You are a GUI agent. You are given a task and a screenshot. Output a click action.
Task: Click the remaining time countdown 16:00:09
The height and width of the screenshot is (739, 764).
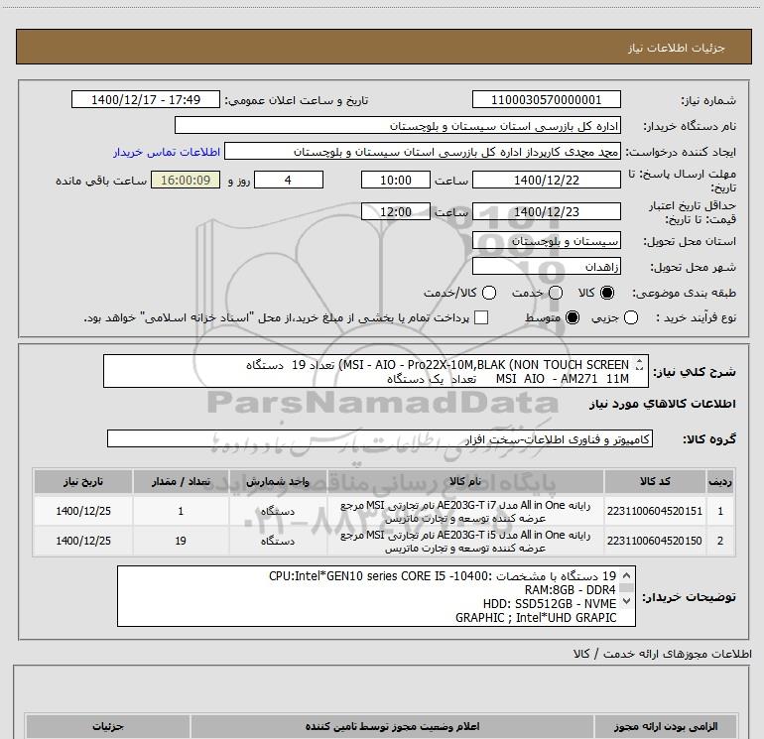[x=186, y=180]
